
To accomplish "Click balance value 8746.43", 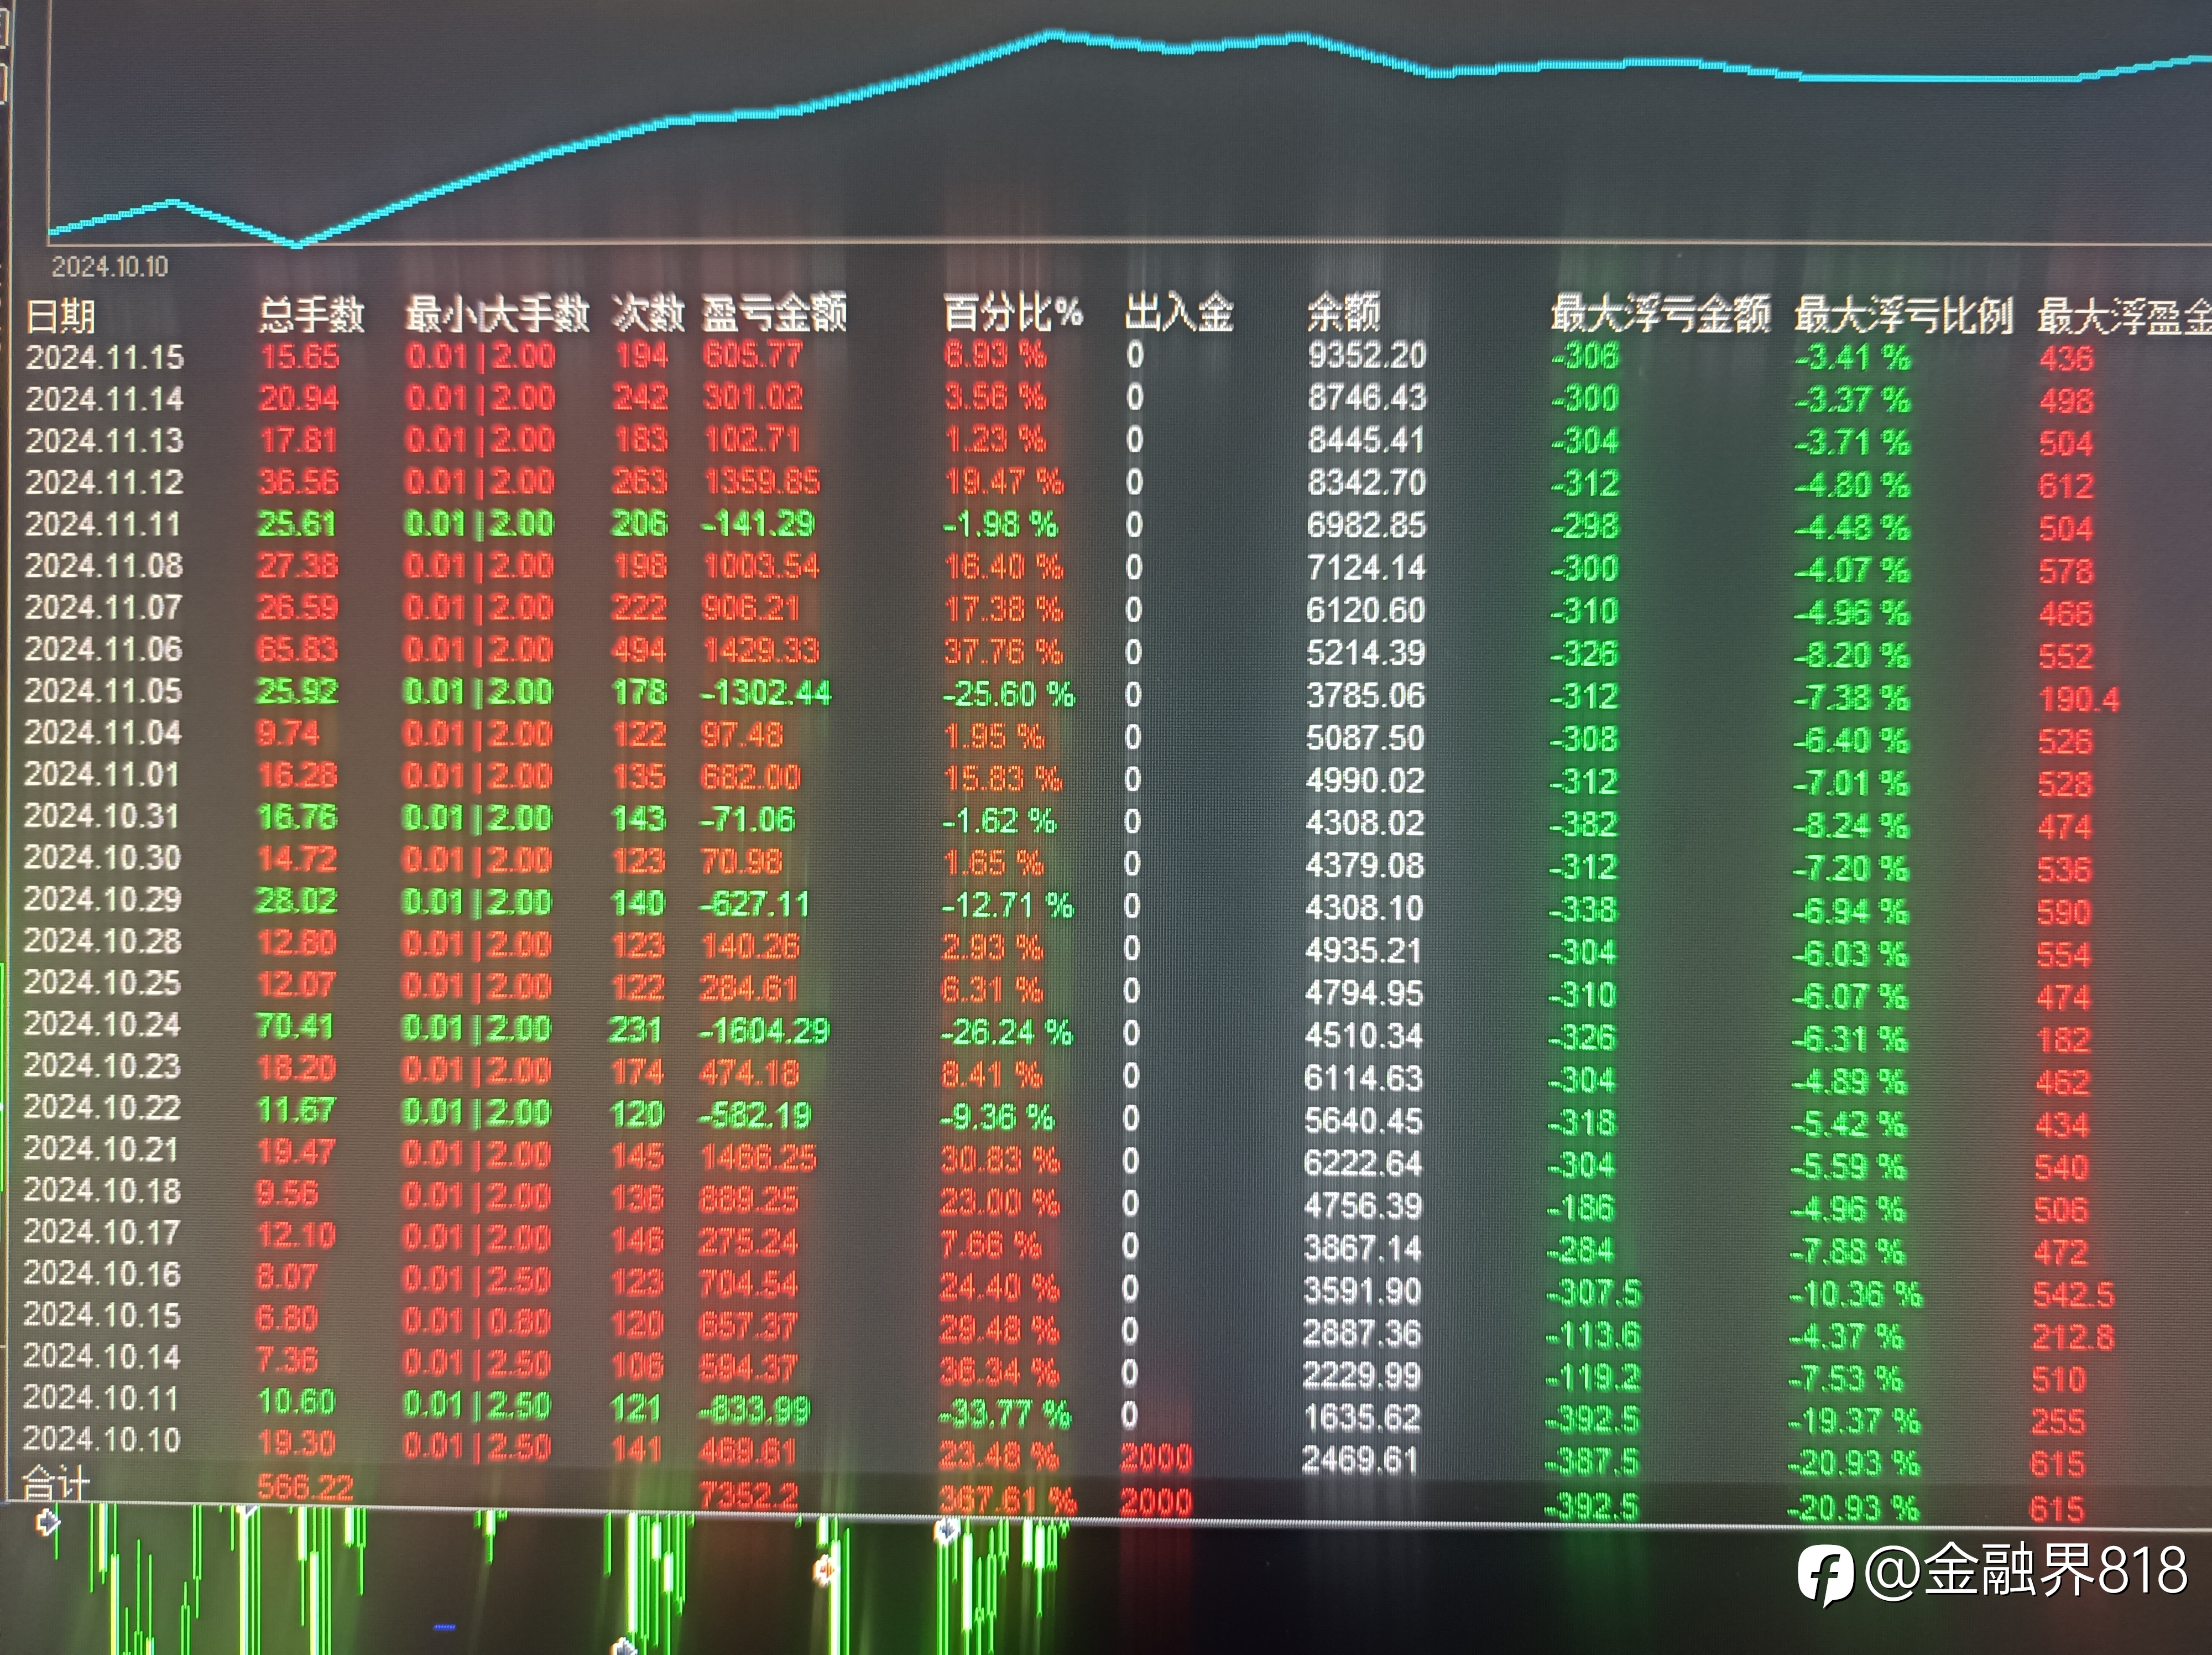I will [1367, 398].
